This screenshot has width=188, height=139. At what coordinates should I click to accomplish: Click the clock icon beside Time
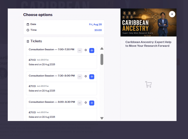click(28, 30)
